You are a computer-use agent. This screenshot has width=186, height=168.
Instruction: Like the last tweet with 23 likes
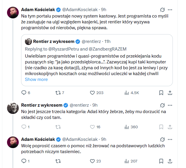pos(92,161)
